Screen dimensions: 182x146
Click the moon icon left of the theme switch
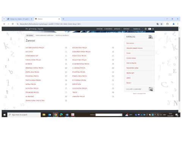[x=146, y=29]
